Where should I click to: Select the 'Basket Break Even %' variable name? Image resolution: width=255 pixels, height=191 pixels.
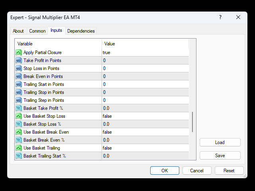point(44,140)
